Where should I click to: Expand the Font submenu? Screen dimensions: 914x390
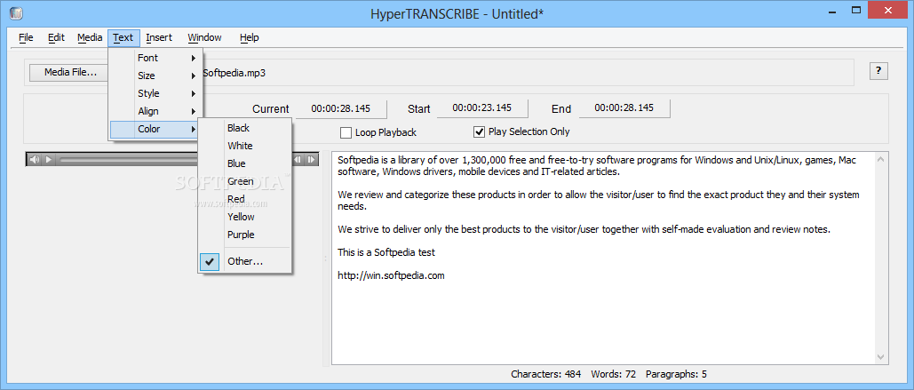(156, 58)
